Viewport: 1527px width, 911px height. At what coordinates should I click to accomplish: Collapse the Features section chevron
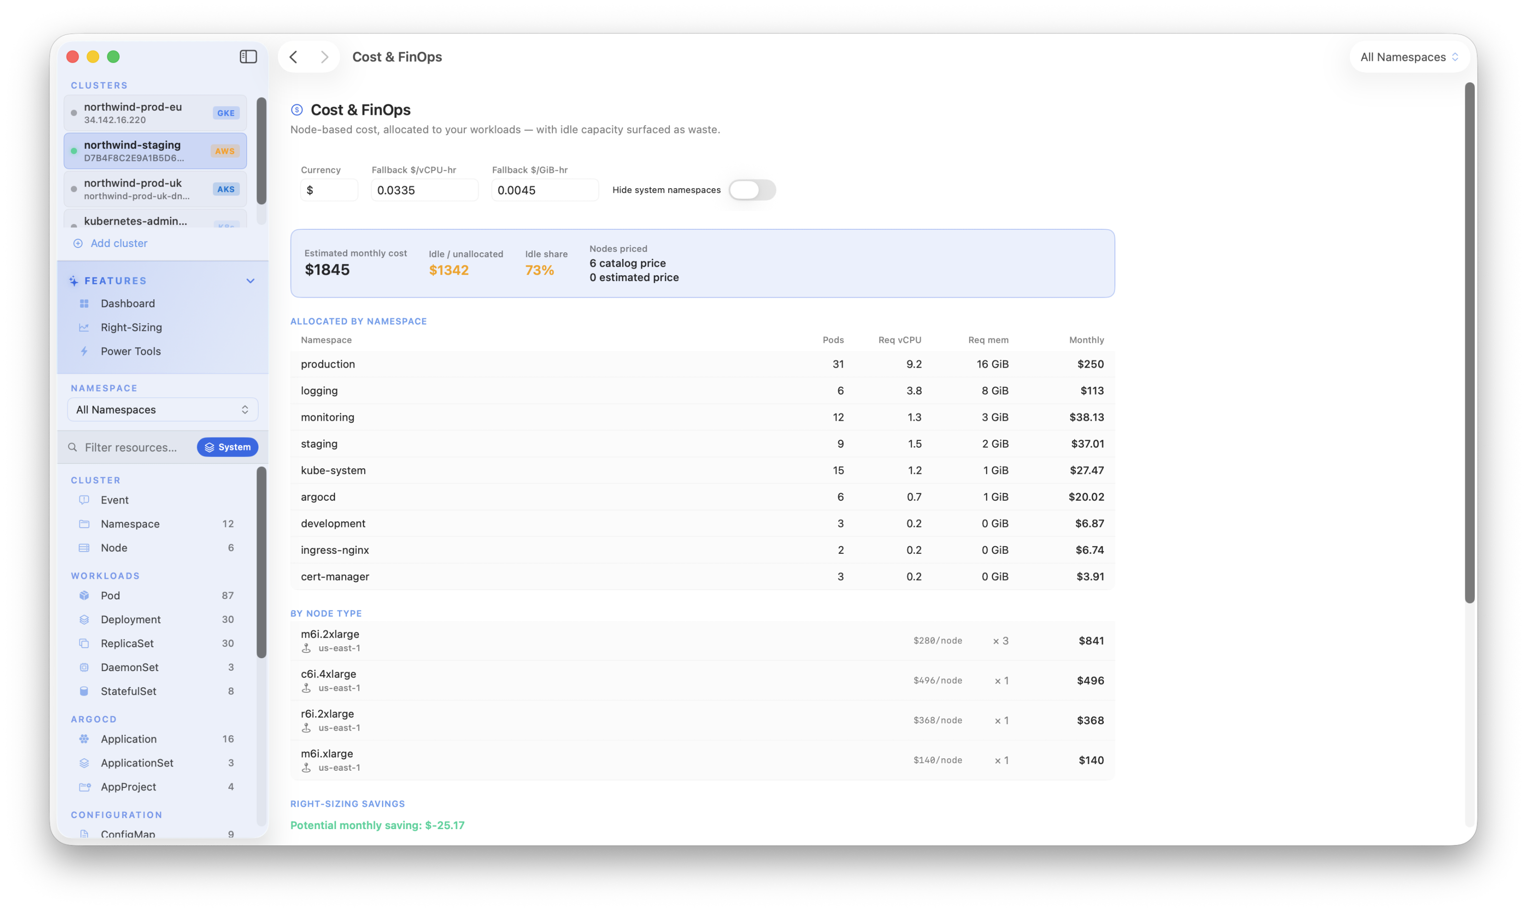click(x=250, y=281)
